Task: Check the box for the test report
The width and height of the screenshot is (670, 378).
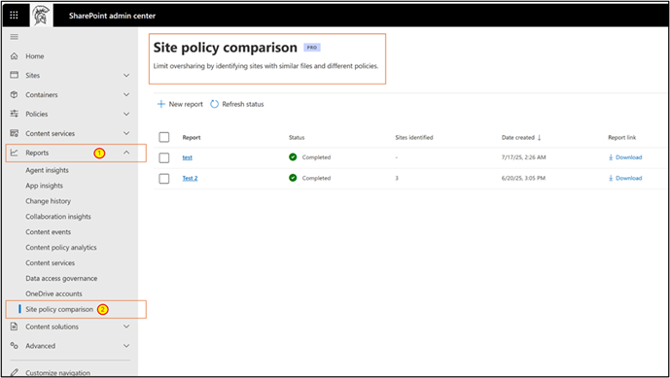Action: click(164, 157)
